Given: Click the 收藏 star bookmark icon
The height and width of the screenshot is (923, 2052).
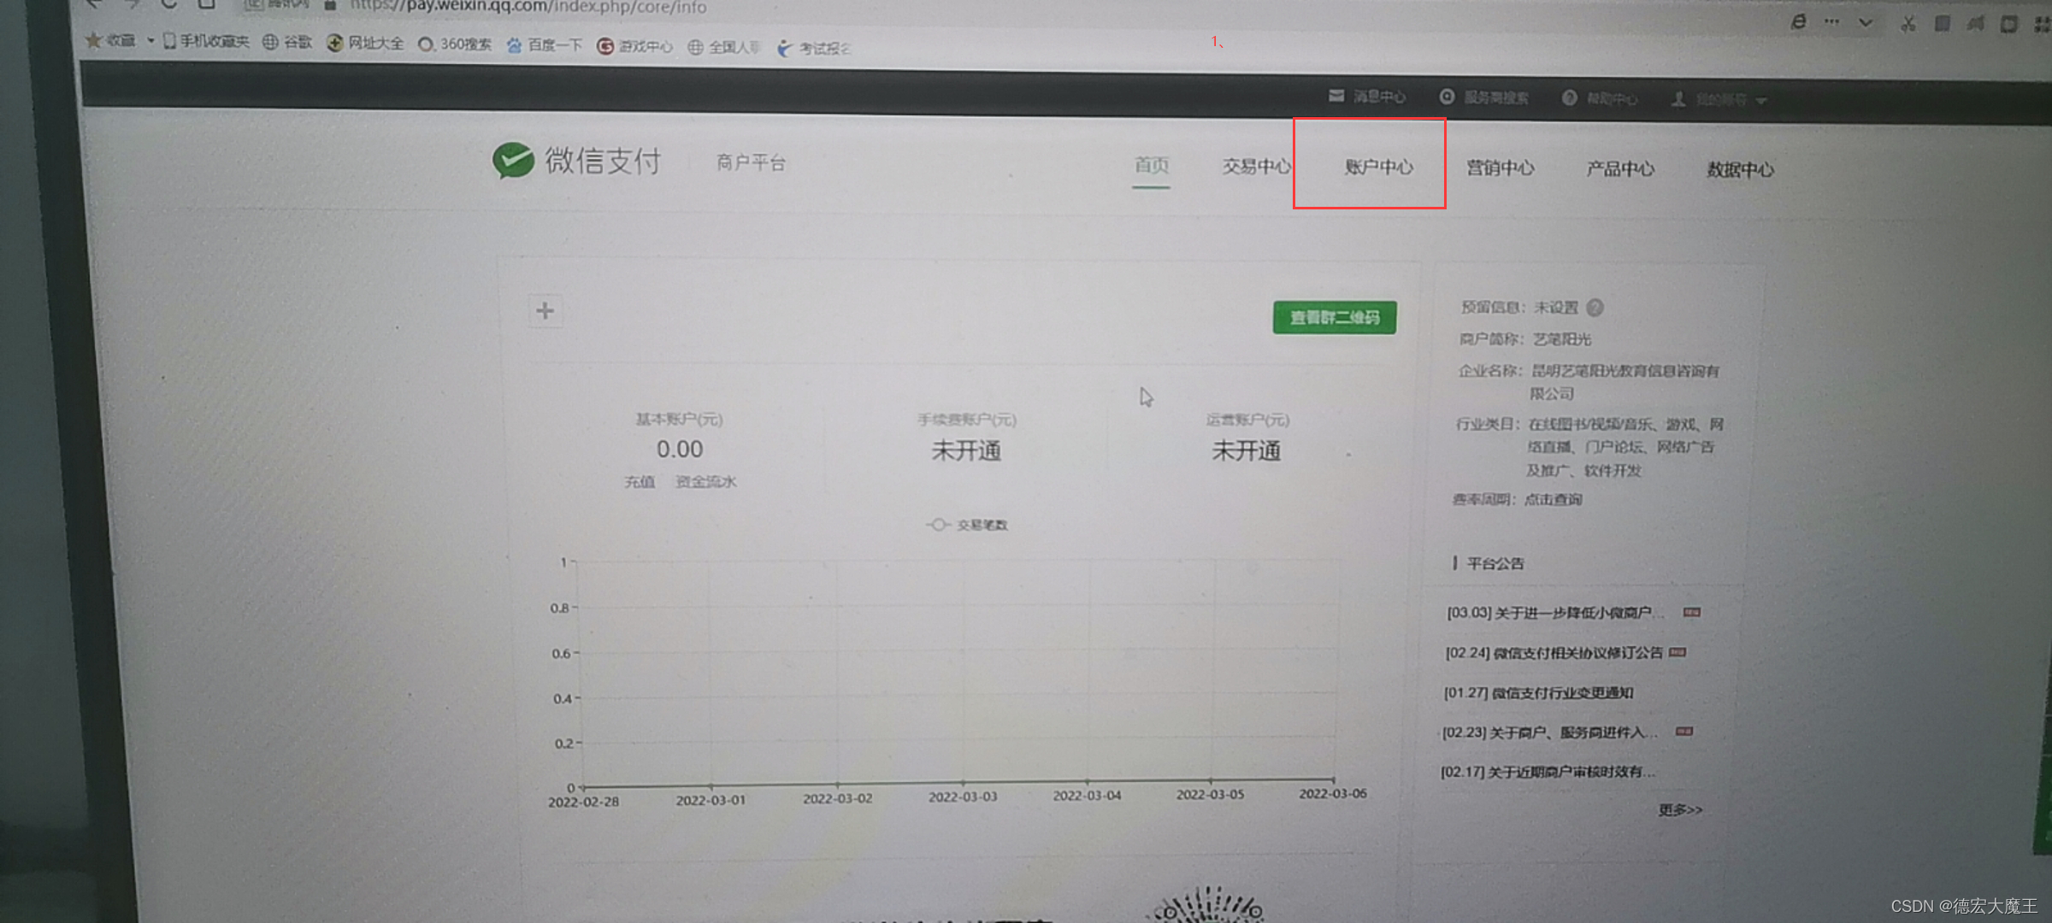Looking at the screenshot, I should tap(94, 40).
